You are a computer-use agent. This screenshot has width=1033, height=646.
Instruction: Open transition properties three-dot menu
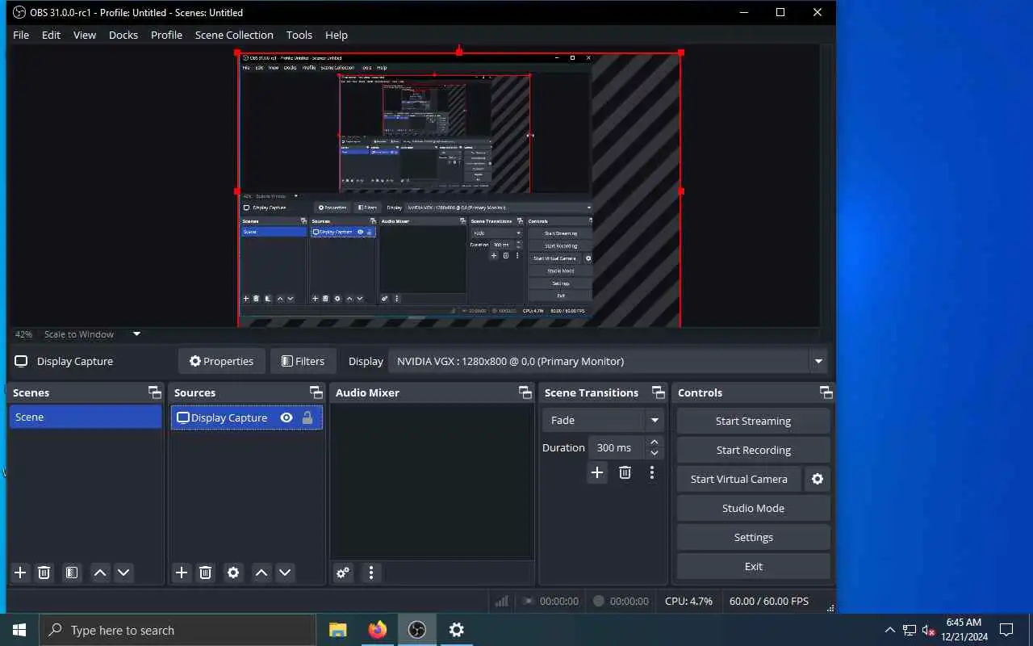point(652,472)
